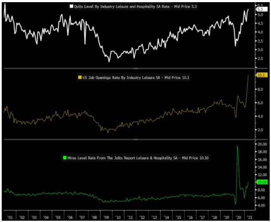This screenshot has height=222, width=271.
Task: Click the '09 year label on the time axis
Action: (106, 217)
